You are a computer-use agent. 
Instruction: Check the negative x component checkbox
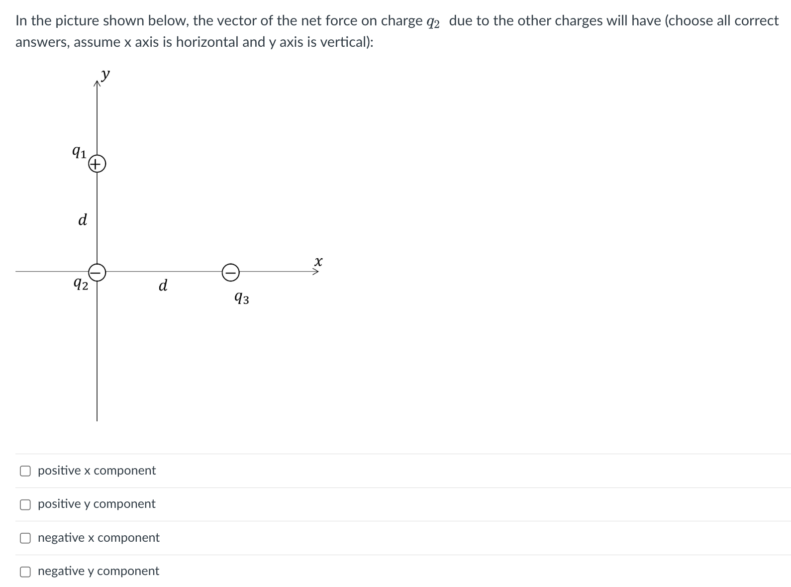pyautogui.click(x=25, y=538)
